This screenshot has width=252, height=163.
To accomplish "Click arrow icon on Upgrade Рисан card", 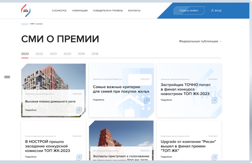I will click(214, 157).
